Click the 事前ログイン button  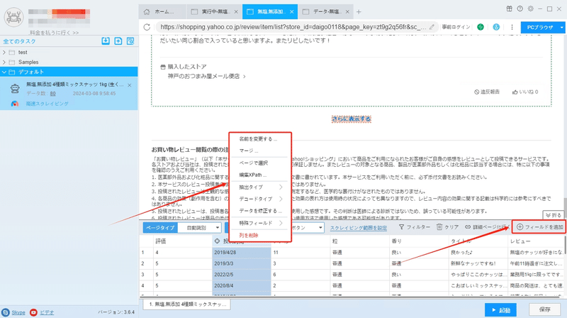456,27
